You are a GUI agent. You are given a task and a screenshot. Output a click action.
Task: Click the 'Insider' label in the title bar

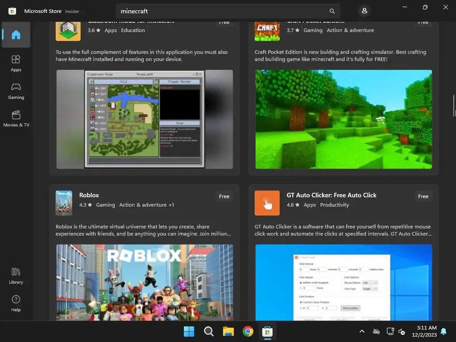click(x=72, y=11)
